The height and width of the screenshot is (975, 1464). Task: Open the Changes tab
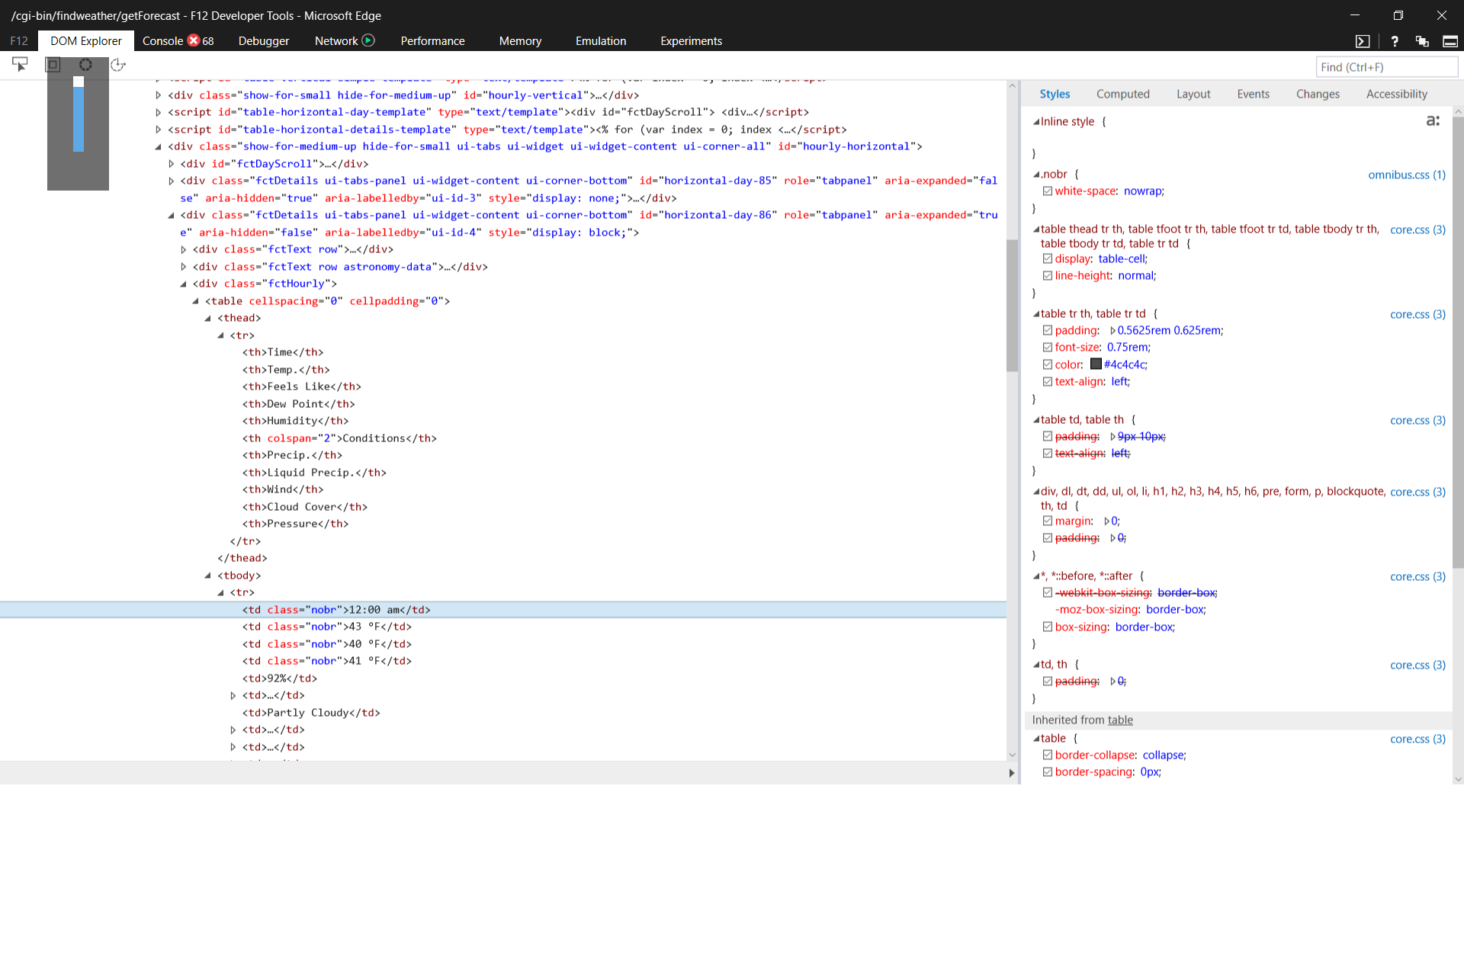(x=1318, y=94)
